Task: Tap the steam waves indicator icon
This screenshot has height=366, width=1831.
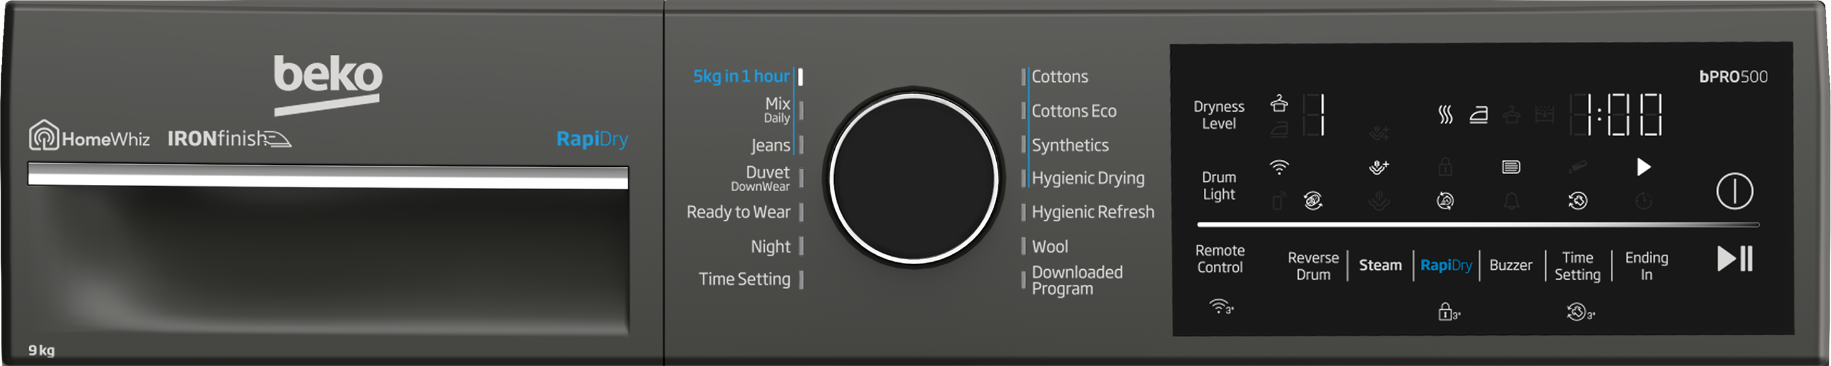Action: (1445, 114)
